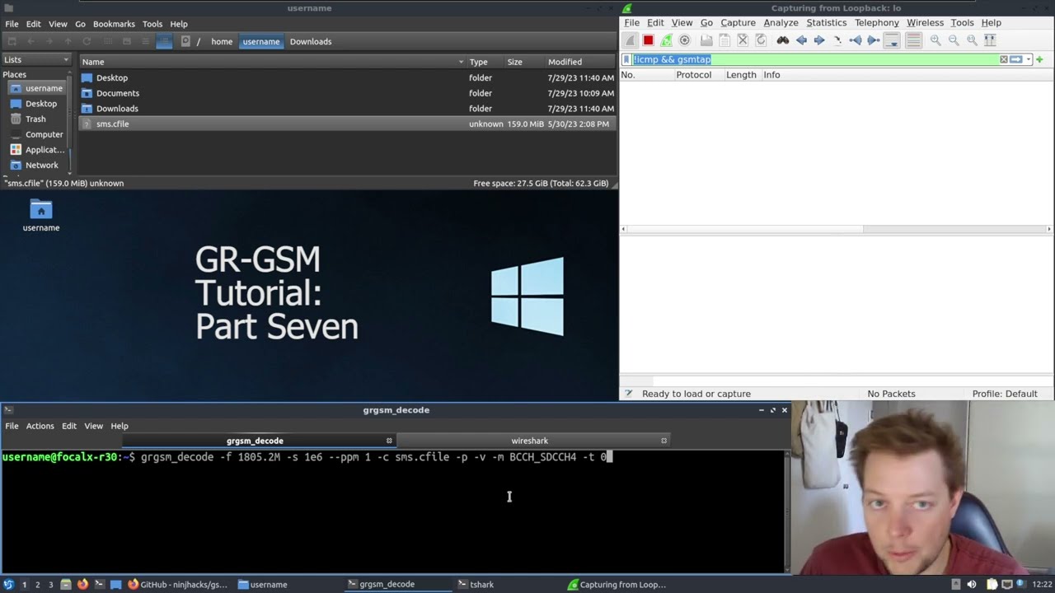The image size is (1055, 593).
Task: Close the grgsm_decode terminal tab
Action: [x=389, y=441]
